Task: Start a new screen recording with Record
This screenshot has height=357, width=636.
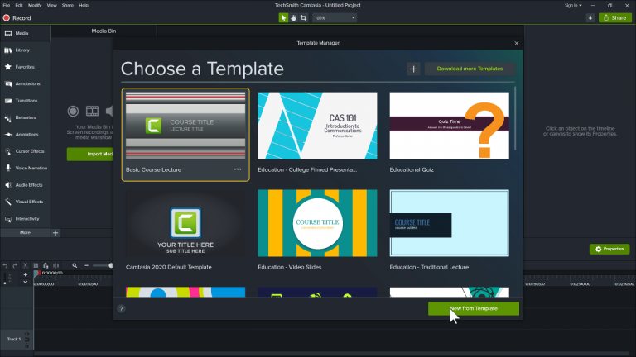Action: (x=17, y=18)
